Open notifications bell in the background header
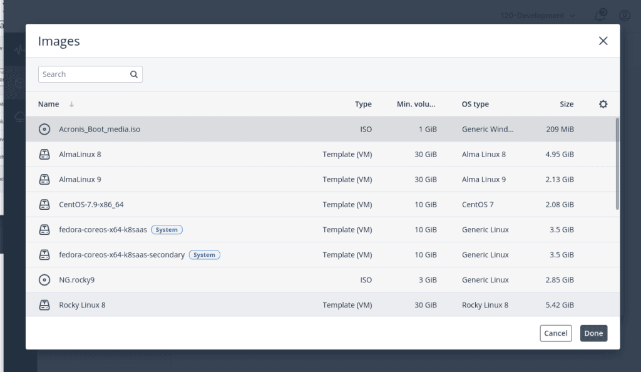The height and width of the screenshot is (372, 641). click(600, 15)
